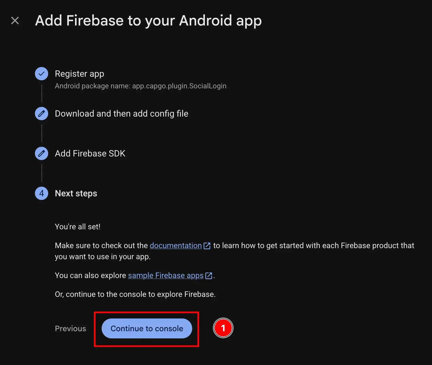Expand the Download and then add config file step
The height and width of the screenshot is (365, 432).
coord(122,114)
